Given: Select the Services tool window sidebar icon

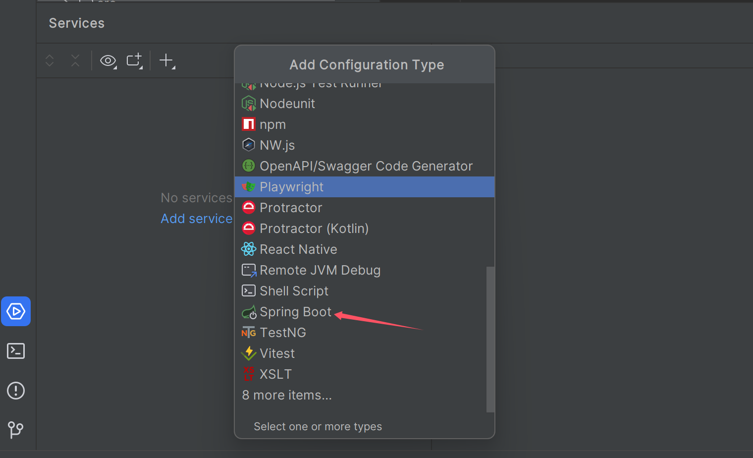Looking at the screenshot, I should pyautogui.click(x=16, y=311).
